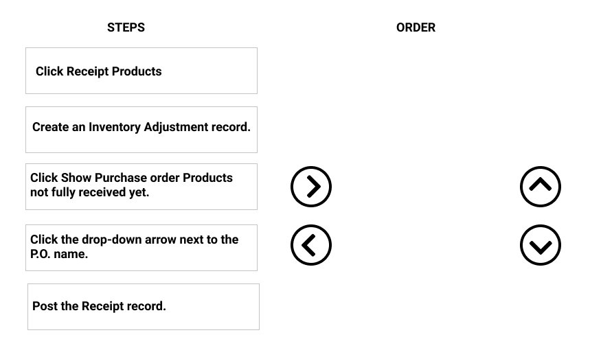The width and height of the screenshot is (590, 337).
Task: Select the 'Click Receipt Products' step
Action: point(141,71)
